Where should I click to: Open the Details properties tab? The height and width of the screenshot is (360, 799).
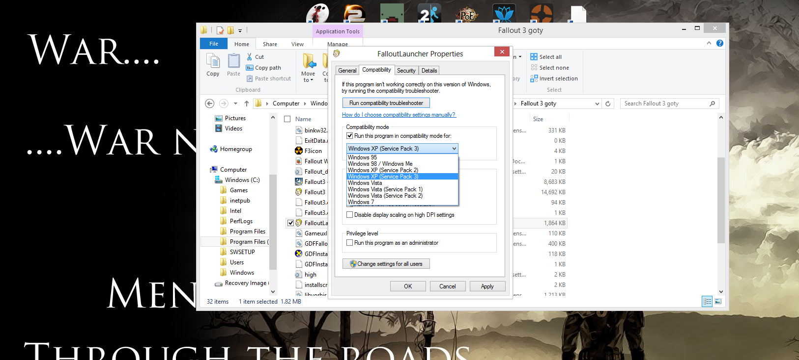tap(429, 71)
